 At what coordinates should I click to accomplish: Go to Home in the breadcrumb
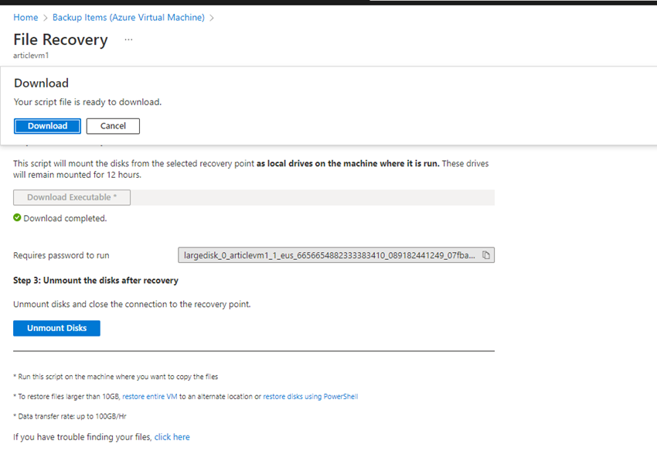[x=26, y=17]
